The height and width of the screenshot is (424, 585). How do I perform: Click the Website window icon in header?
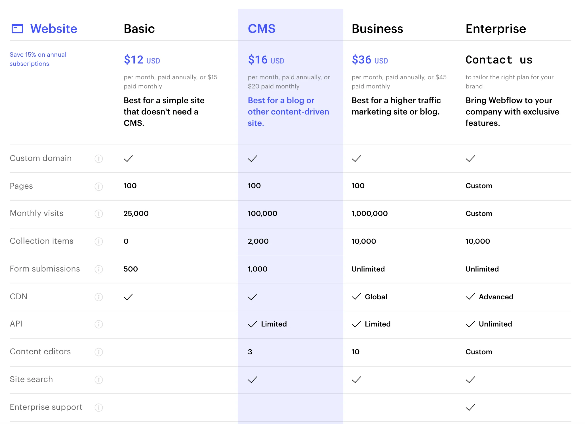[17, 29]
